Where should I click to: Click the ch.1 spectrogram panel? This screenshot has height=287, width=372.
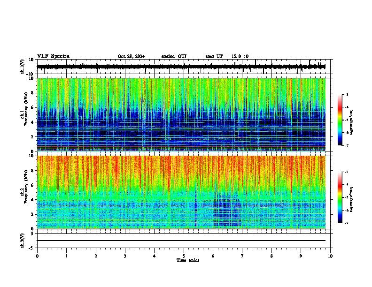point(181,114)
